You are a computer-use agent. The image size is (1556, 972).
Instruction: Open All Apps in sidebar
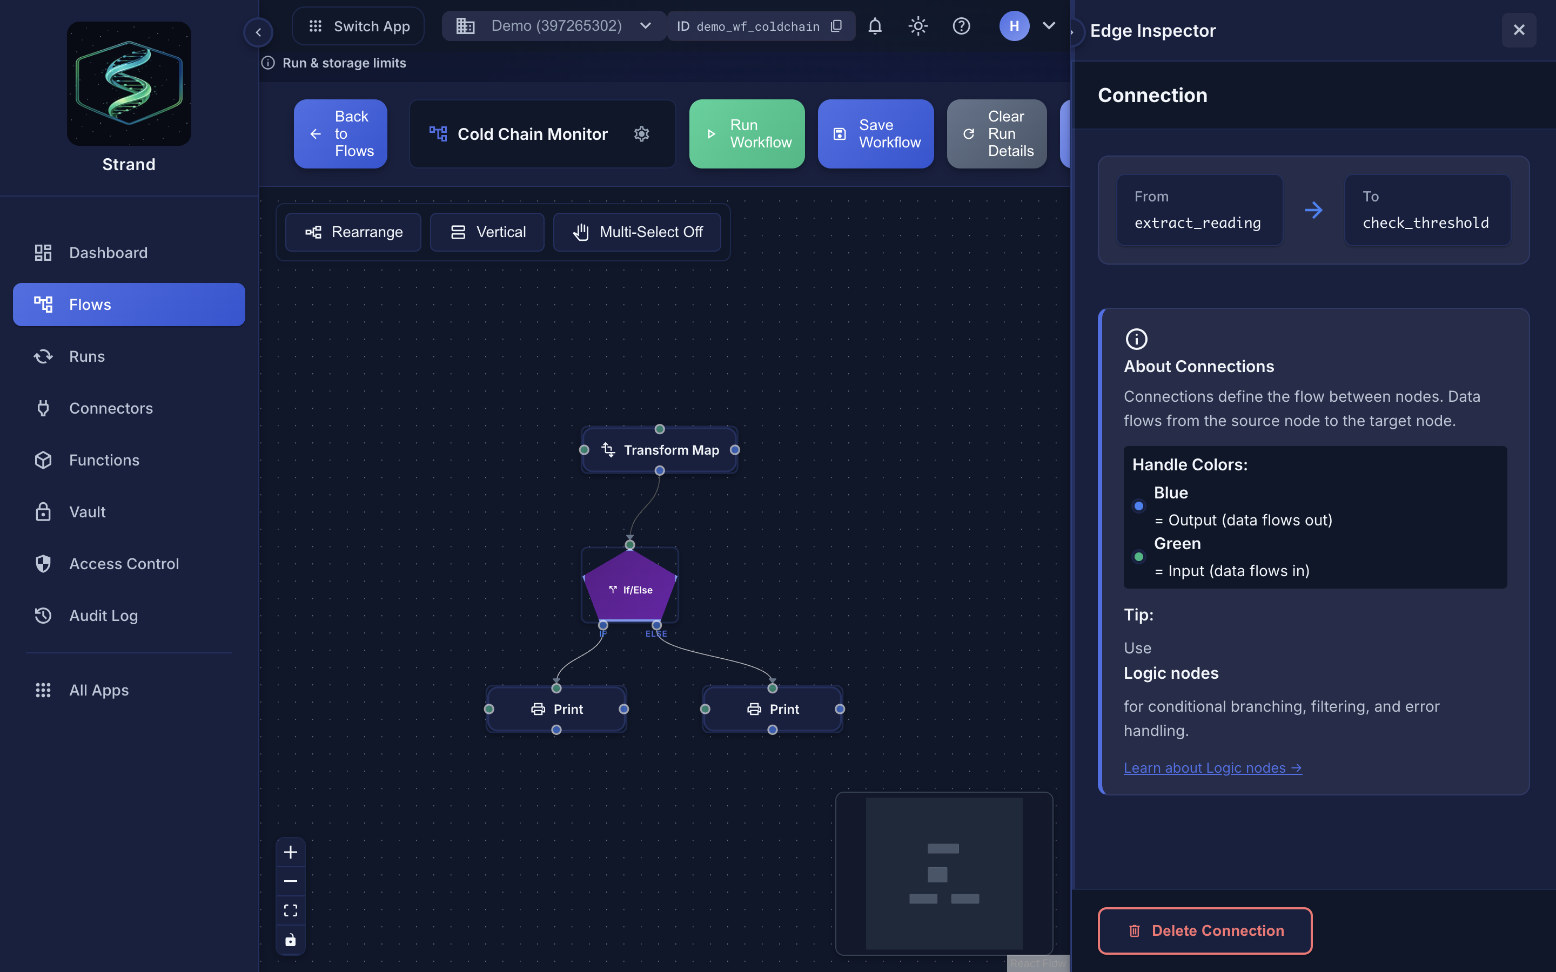click(x=129, y=691)
